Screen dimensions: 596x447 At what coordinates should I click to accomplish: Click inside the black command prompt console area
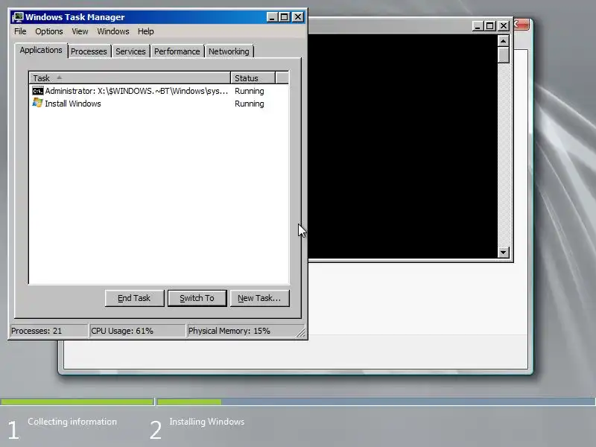403,146
